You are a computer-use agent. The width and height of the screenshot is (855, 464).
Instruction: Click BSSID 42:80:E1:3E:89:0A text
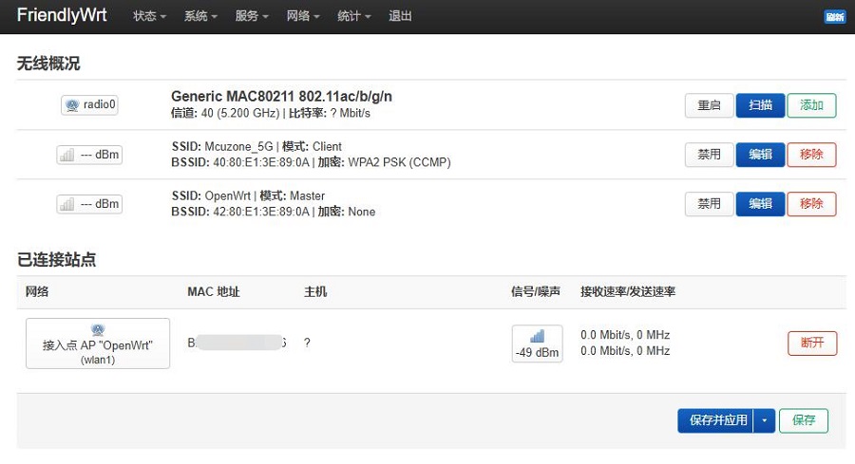point(240,212)
